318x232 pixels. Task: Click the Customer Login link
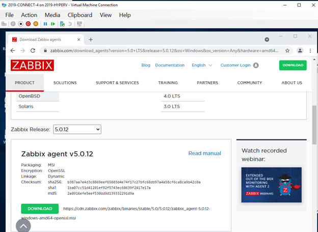pos(235,65)
